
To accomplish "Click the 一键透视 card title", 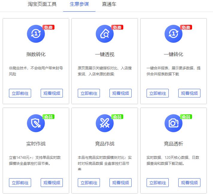I will [105, 54].
